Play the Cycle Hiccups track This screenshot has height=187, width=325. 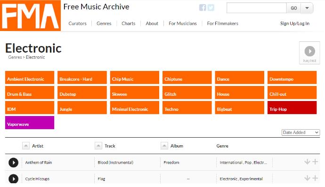(14, 179)
